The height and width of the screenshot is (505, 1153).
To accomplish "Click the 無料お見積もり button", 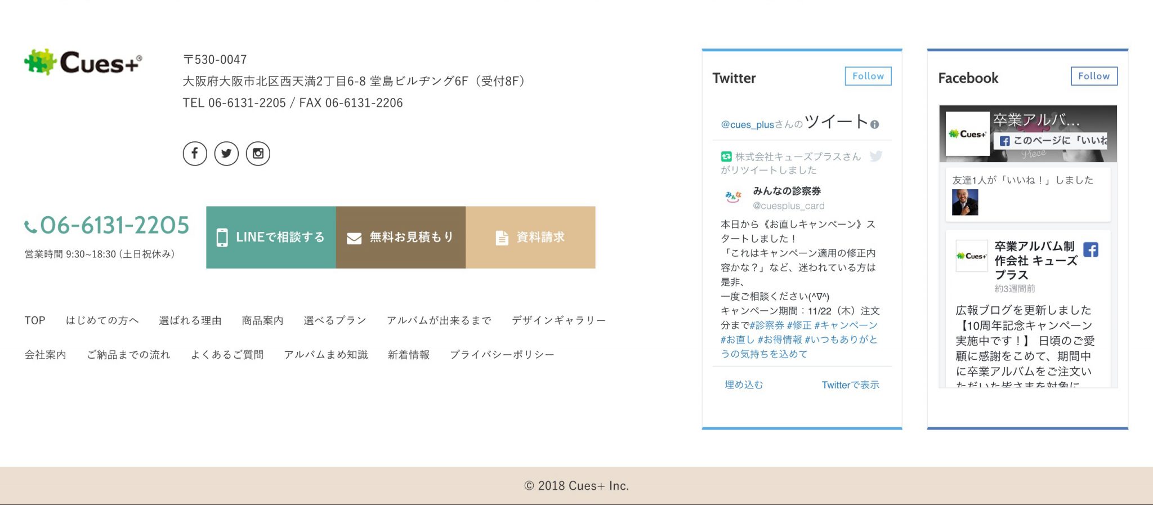I will [401, 237].
